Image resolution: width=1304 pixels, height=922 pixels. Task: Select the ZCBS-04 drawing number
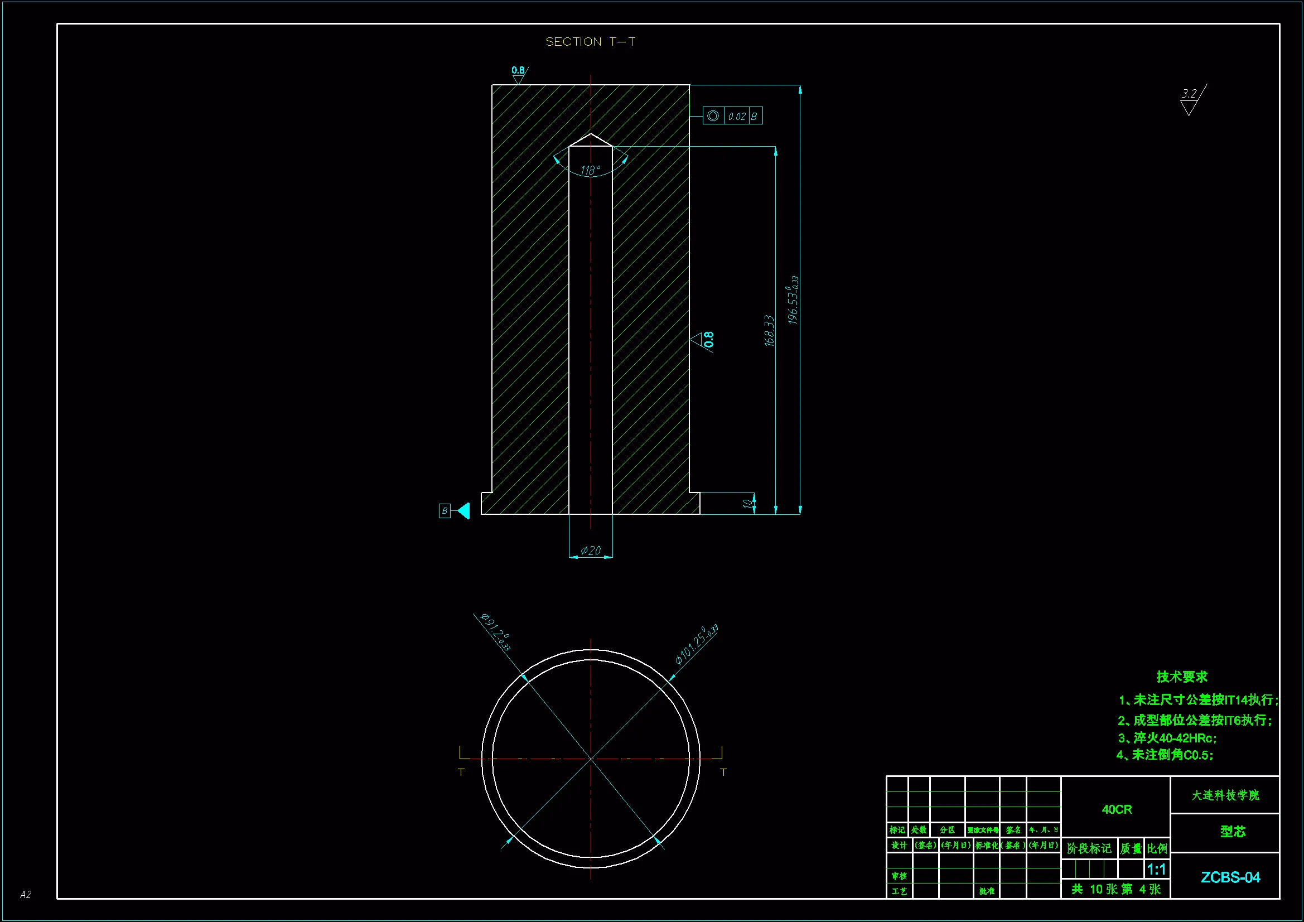point(1230,877)
